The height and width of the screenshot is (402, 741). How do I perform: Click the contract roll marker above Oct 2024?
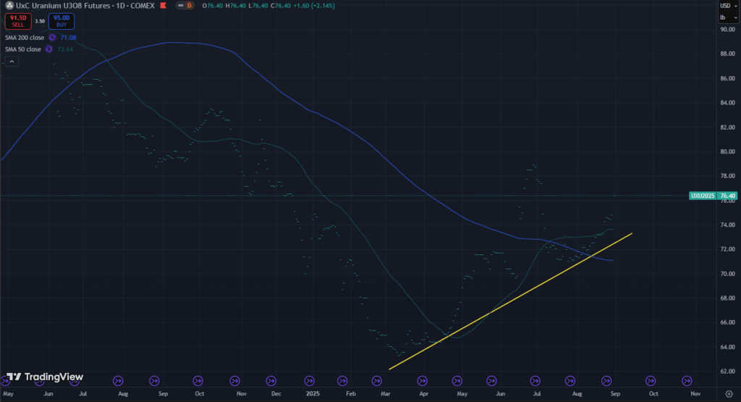[198, 380]
